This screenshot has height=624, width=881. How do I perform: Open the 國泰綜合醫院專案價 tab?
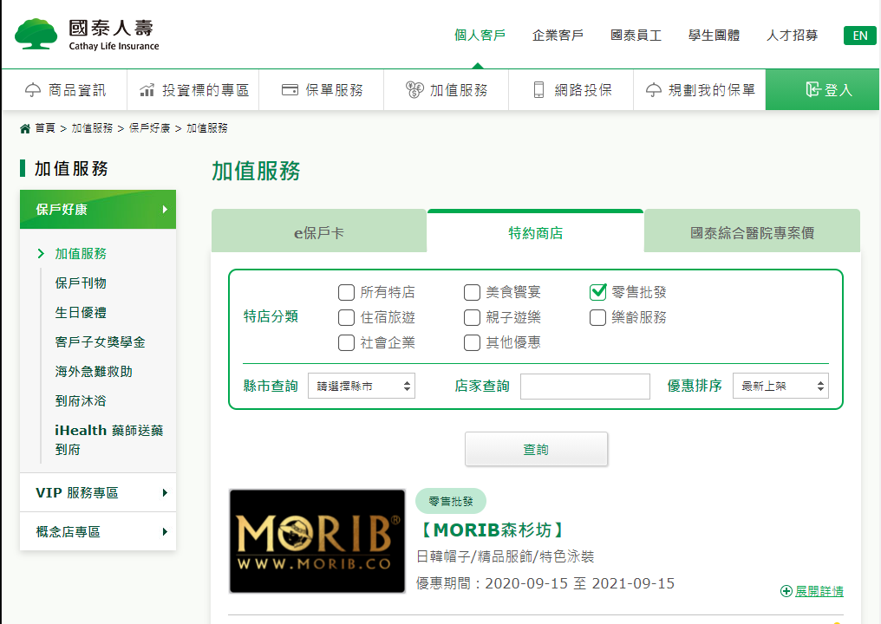(x=752, y=232)
